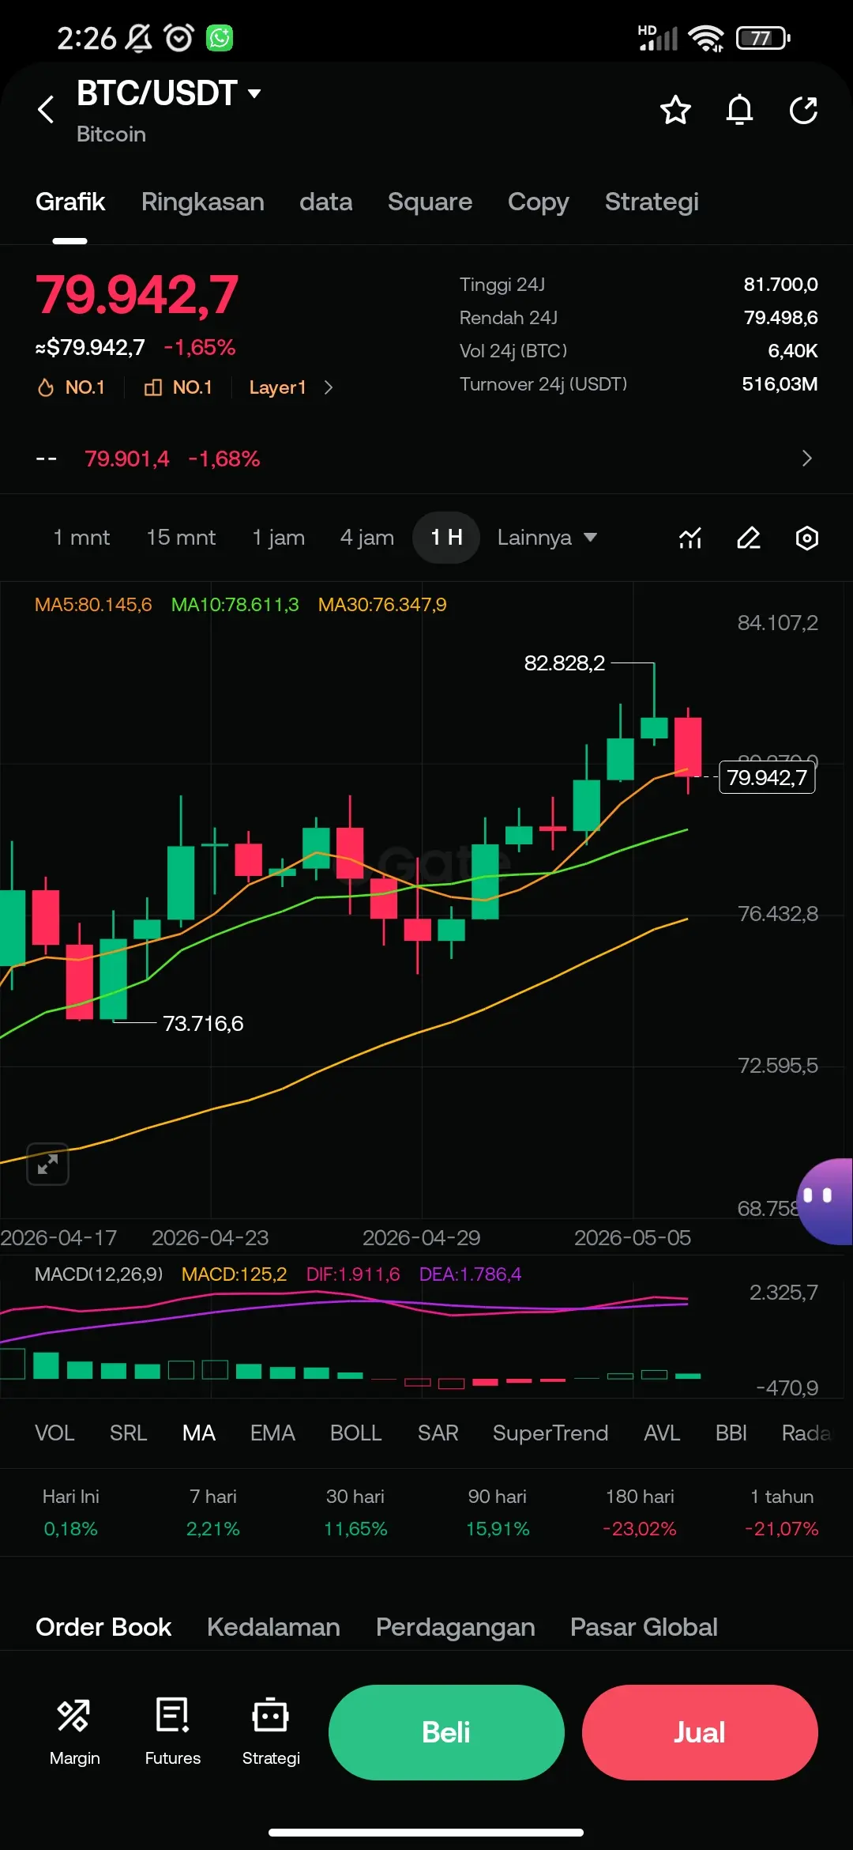Select the 1 jam timeframe

pos(278,538)
